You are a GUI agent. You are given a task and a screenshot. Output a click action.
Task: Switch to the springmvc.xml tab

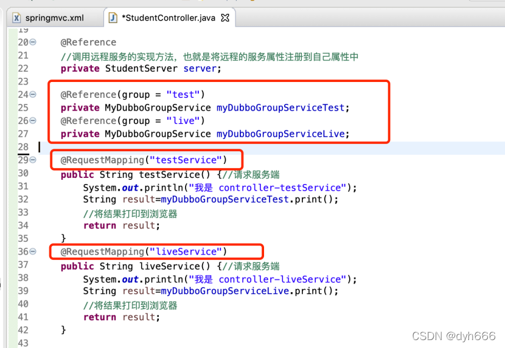click(54, 18)
